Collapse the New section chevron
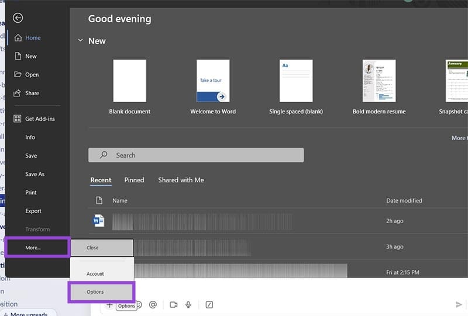Image resolution: width=468 pixels, height=316 pixels. click(x=80, y=40)
